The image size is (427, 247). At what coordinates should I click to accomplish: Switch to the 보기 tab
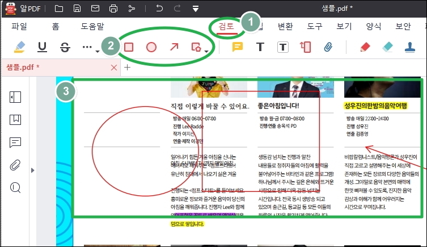(x=344, y=26)
